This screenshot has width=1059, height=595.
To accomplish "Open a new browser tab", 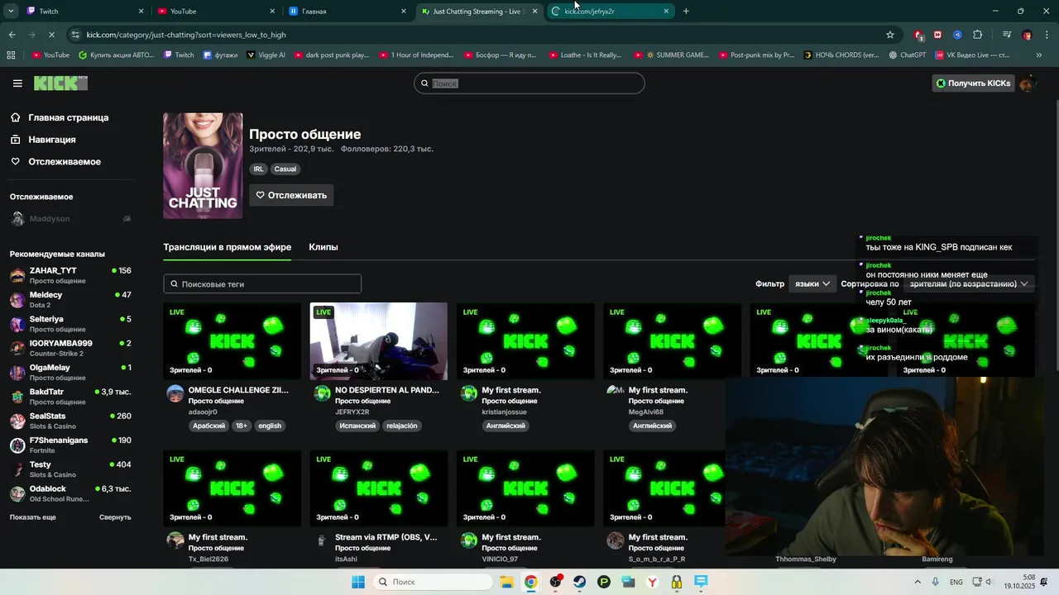I will (686, 12).
